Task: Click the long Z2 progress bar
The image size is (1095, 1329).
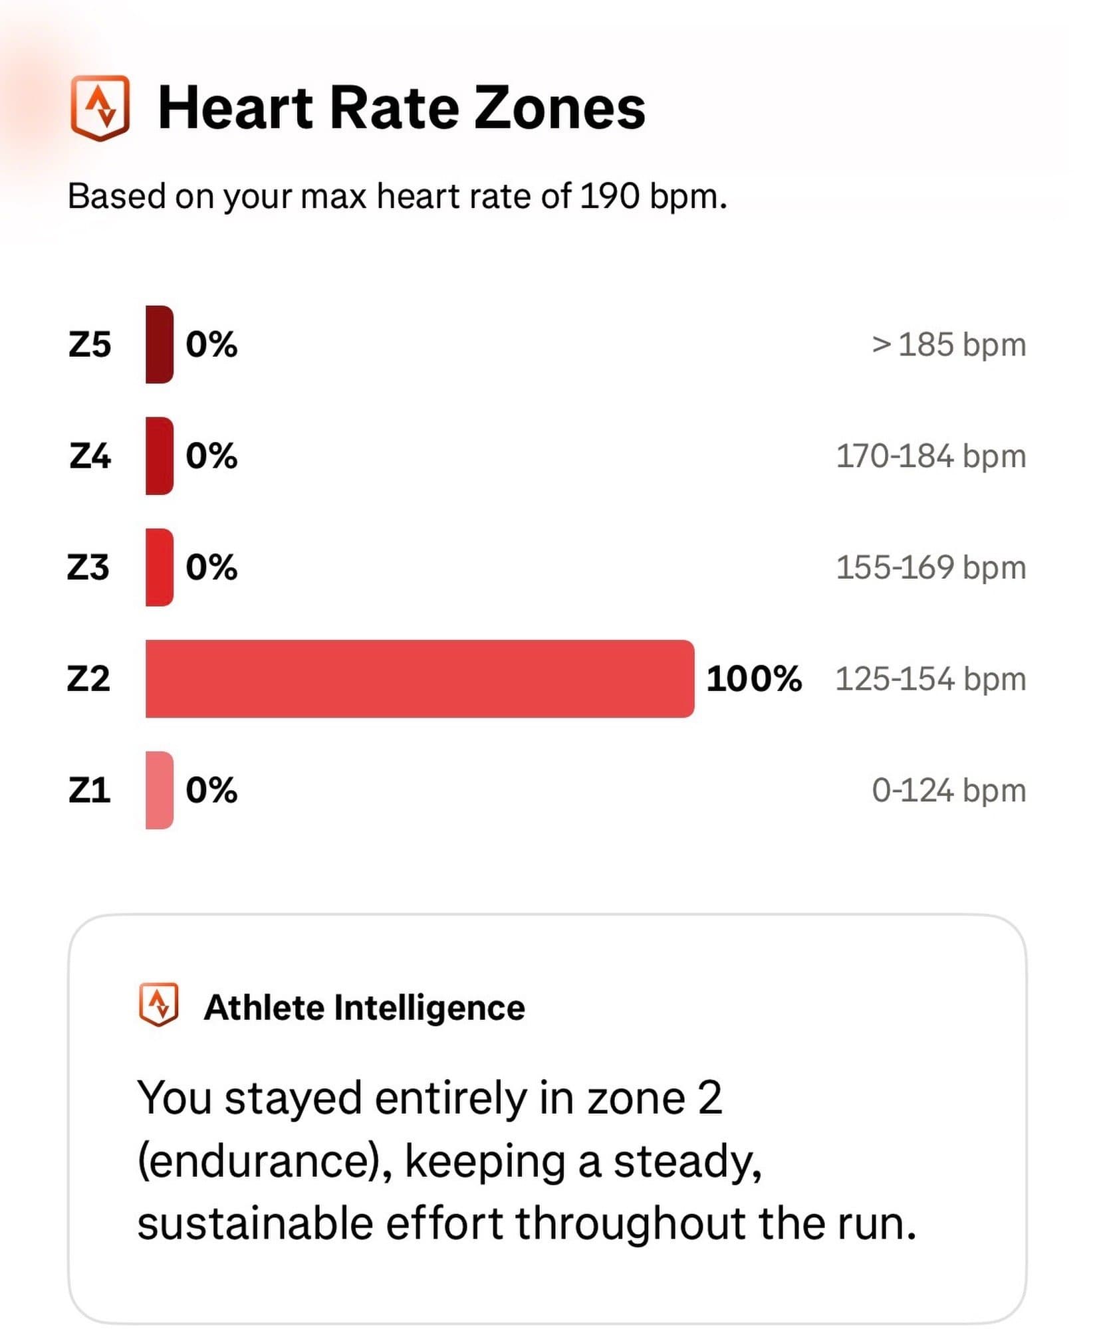Action: [x=420, y=678]
